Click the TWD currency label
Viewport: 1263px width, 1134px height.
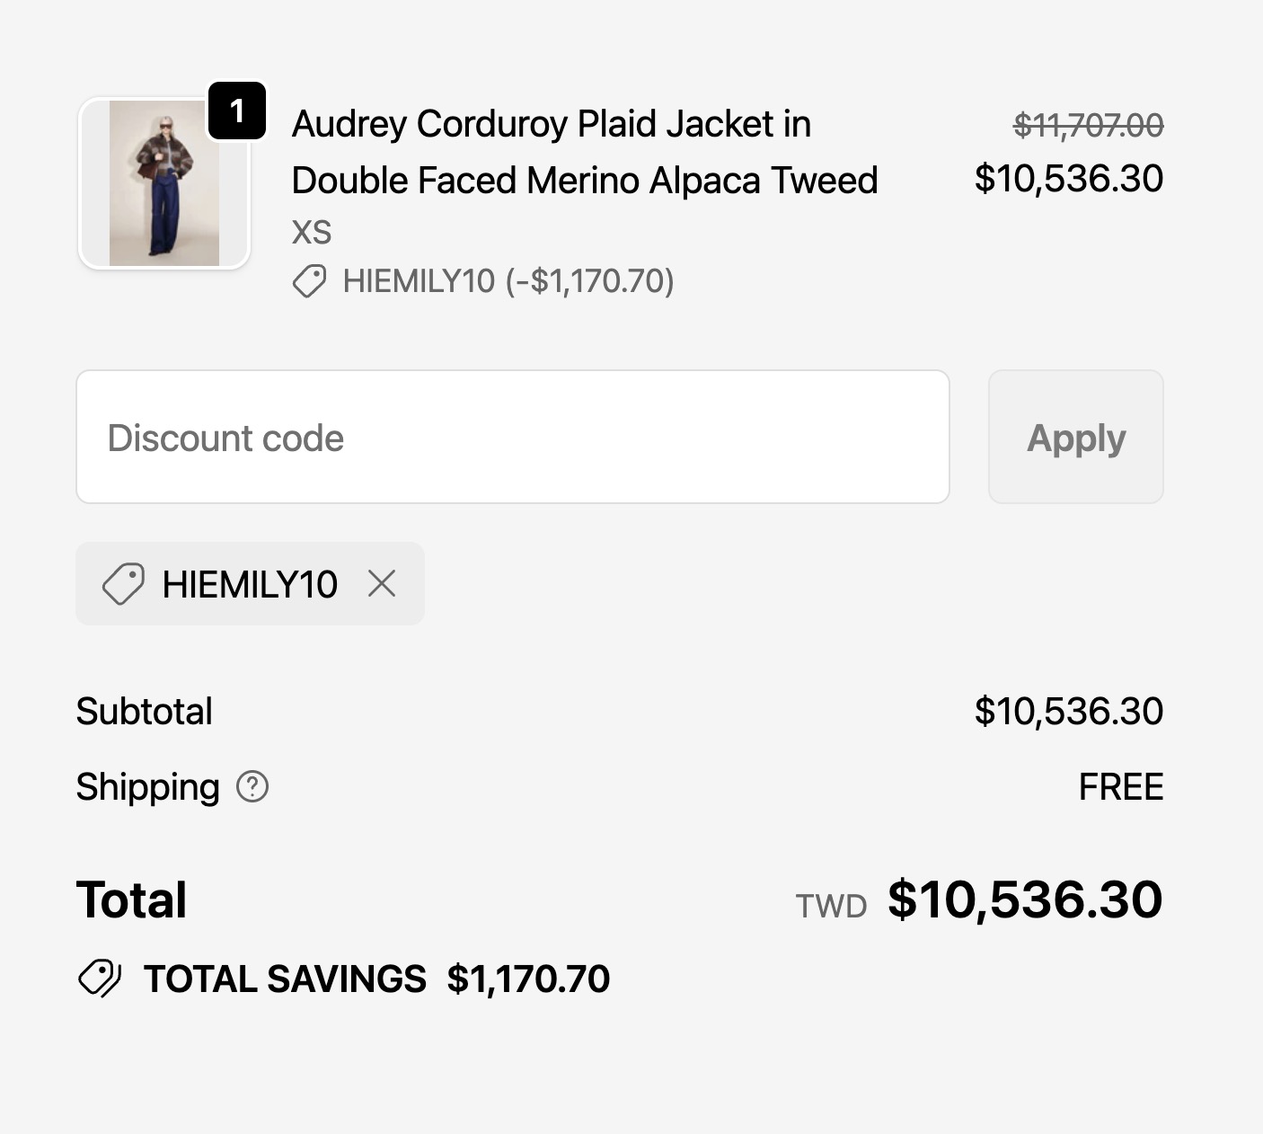click(831, 906)
